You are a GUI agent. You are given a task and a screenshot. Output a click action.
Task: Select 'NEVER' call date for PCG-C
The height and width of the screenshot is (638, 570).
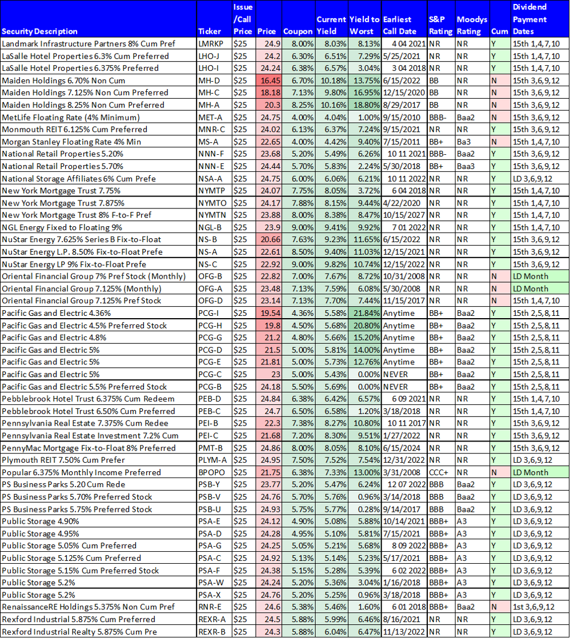pos(404,374)
